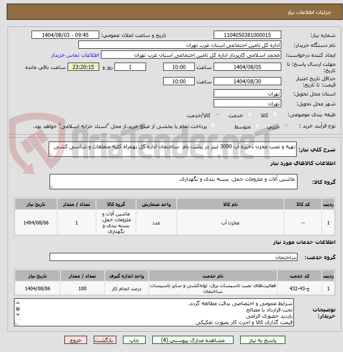Click واحد اندازه گیری column header

127,276
